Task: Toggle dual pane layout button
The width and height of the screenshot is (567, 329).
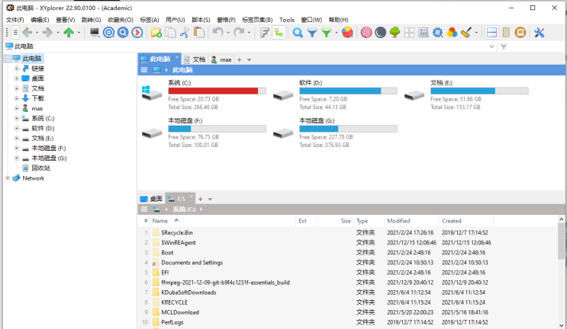Action: click(491, 33)
